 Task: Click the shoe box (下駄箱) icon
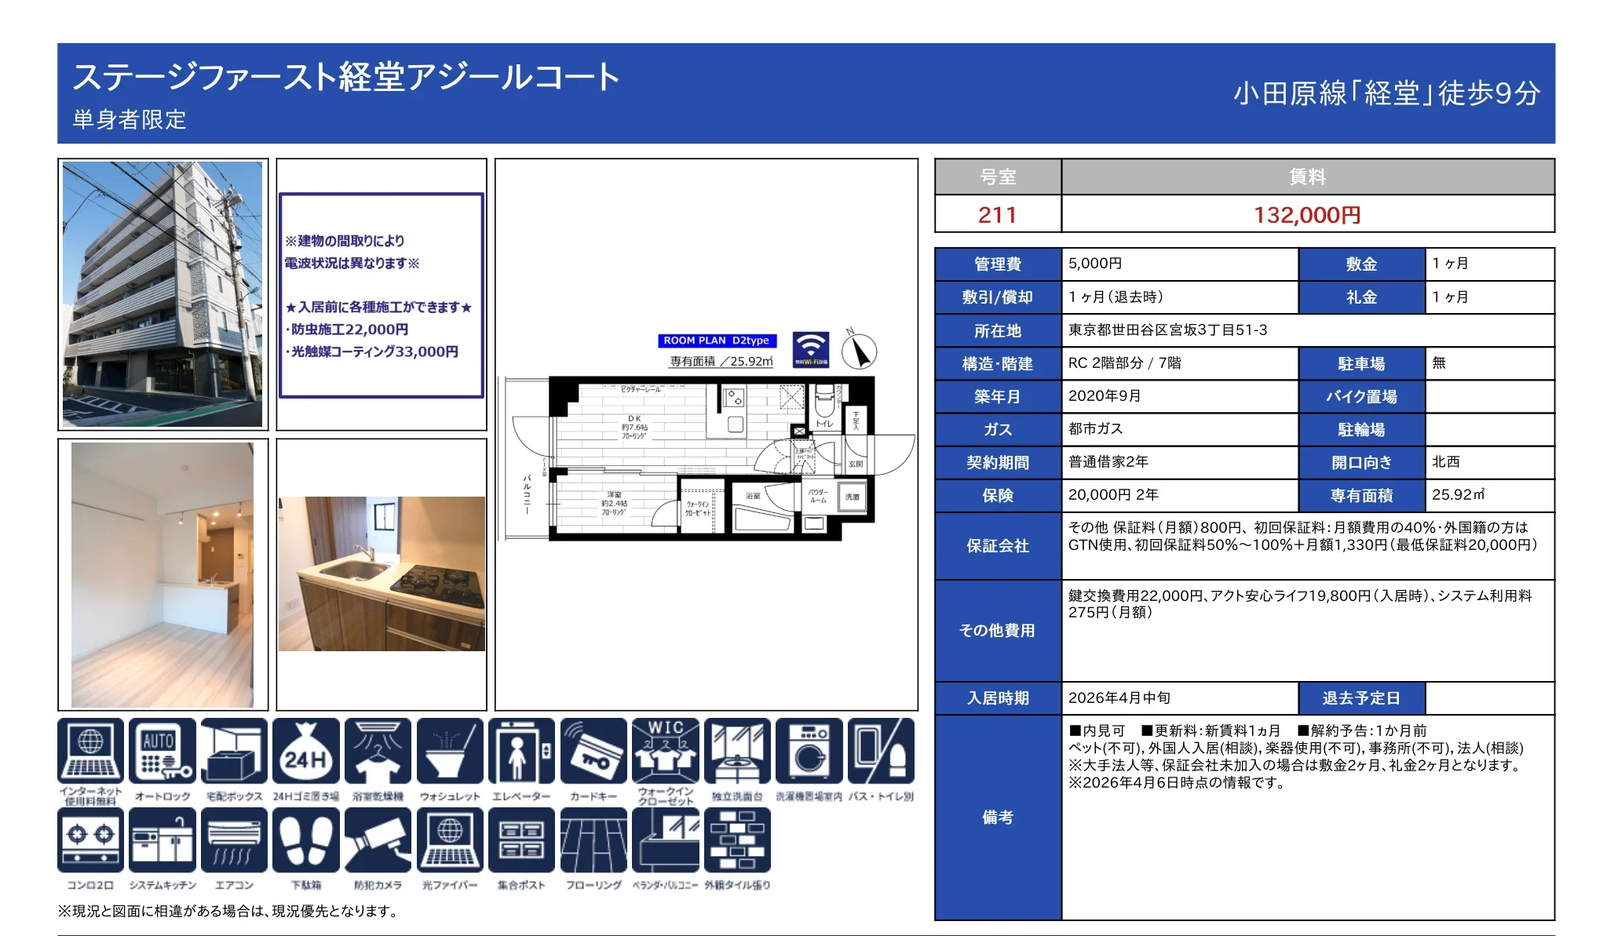pos(306,839)
